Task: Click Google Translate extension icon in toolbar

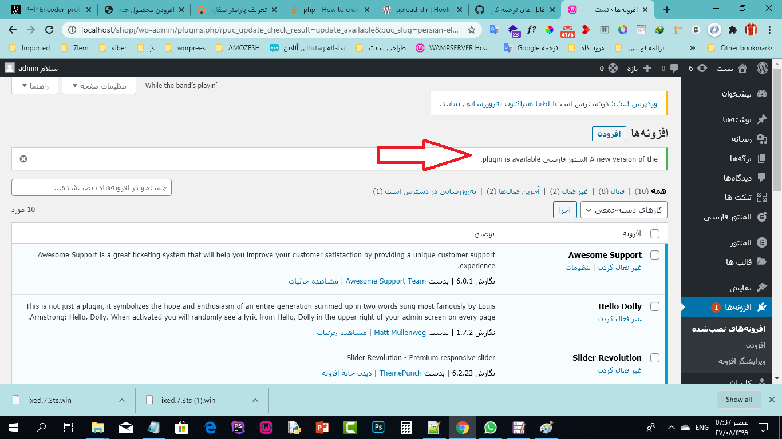Action: (x=494, y=30)
